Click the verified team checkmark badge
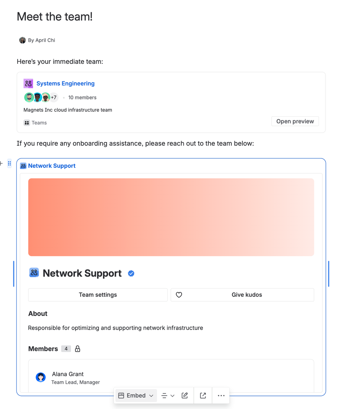The width and height of the screenshot is (360, 409). pos(131,273)
